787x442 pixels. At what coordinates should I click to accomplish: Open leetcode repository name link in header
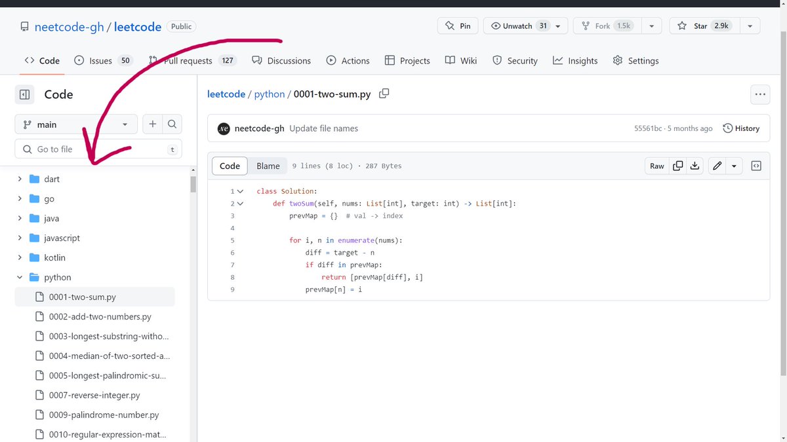(x=138, y=27)
